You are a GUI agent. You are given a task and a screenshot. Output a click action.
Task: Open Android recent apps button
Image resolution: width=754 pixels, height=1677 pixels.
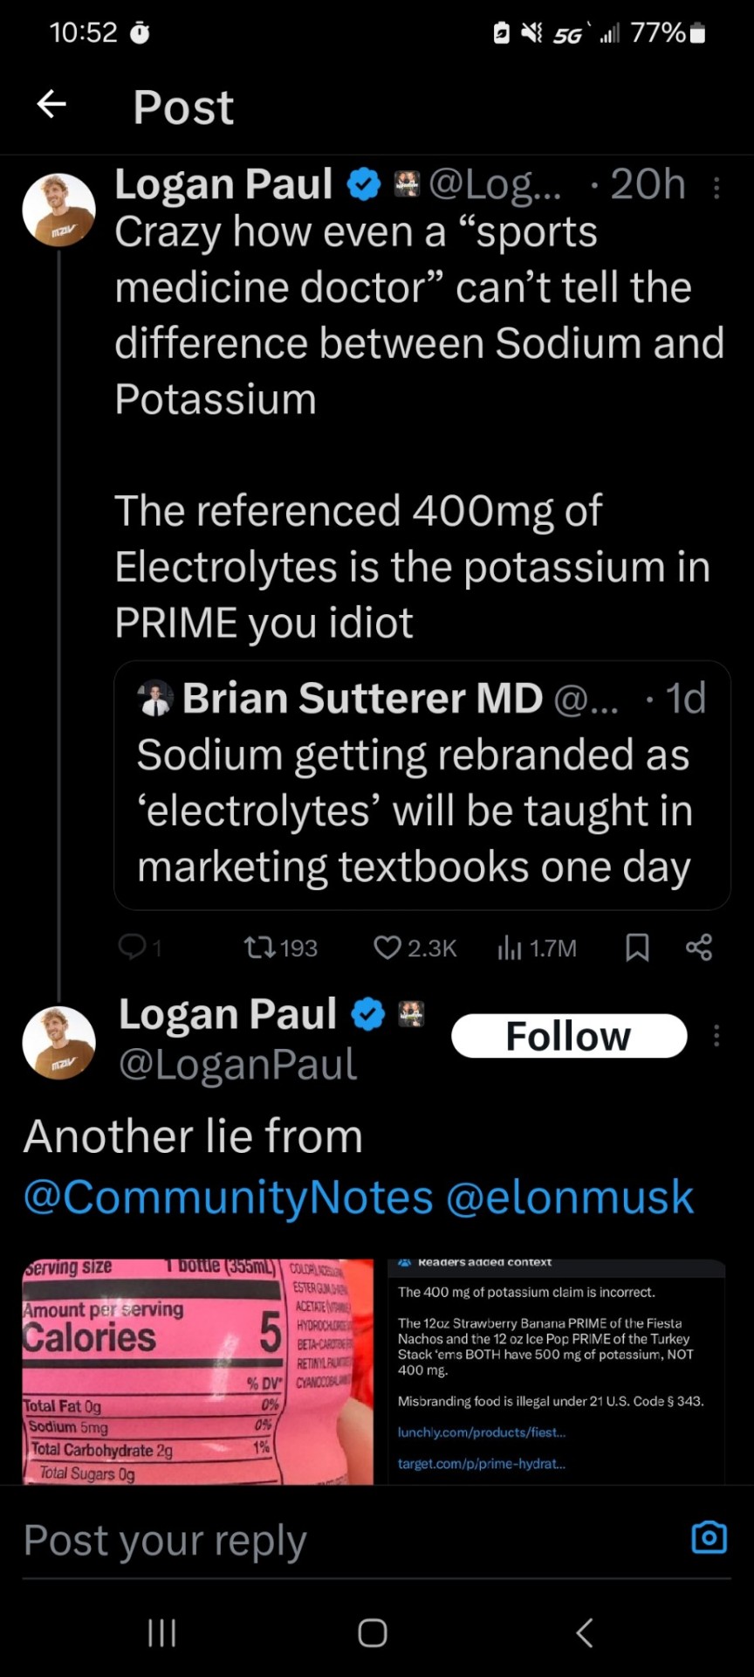(x=162, y=1632)
